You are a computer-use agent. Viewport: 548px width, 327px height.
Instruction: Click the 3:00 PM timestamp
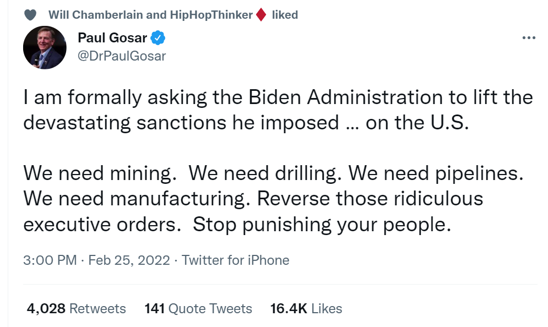click(50, 260)
